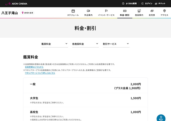Click the 八王子滝山 theater name
Viewport: 171px width, 121px height.
tap(10, 13)
